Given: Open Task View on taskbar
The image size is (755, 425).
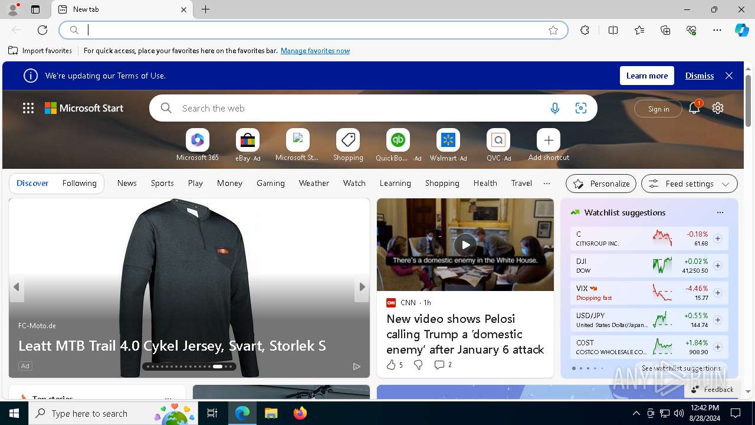Looking at the screenshot, I should [212, 413].
